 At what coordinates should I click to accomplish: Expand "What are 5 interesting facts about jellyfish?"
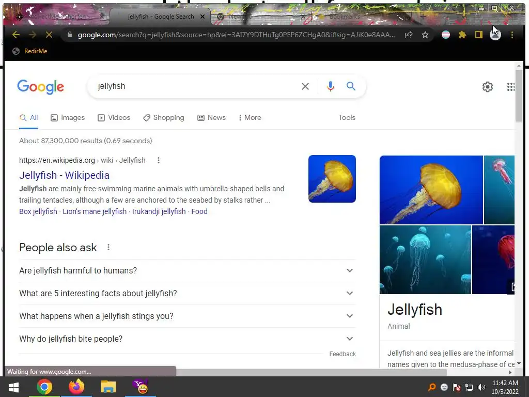(187, 294)
